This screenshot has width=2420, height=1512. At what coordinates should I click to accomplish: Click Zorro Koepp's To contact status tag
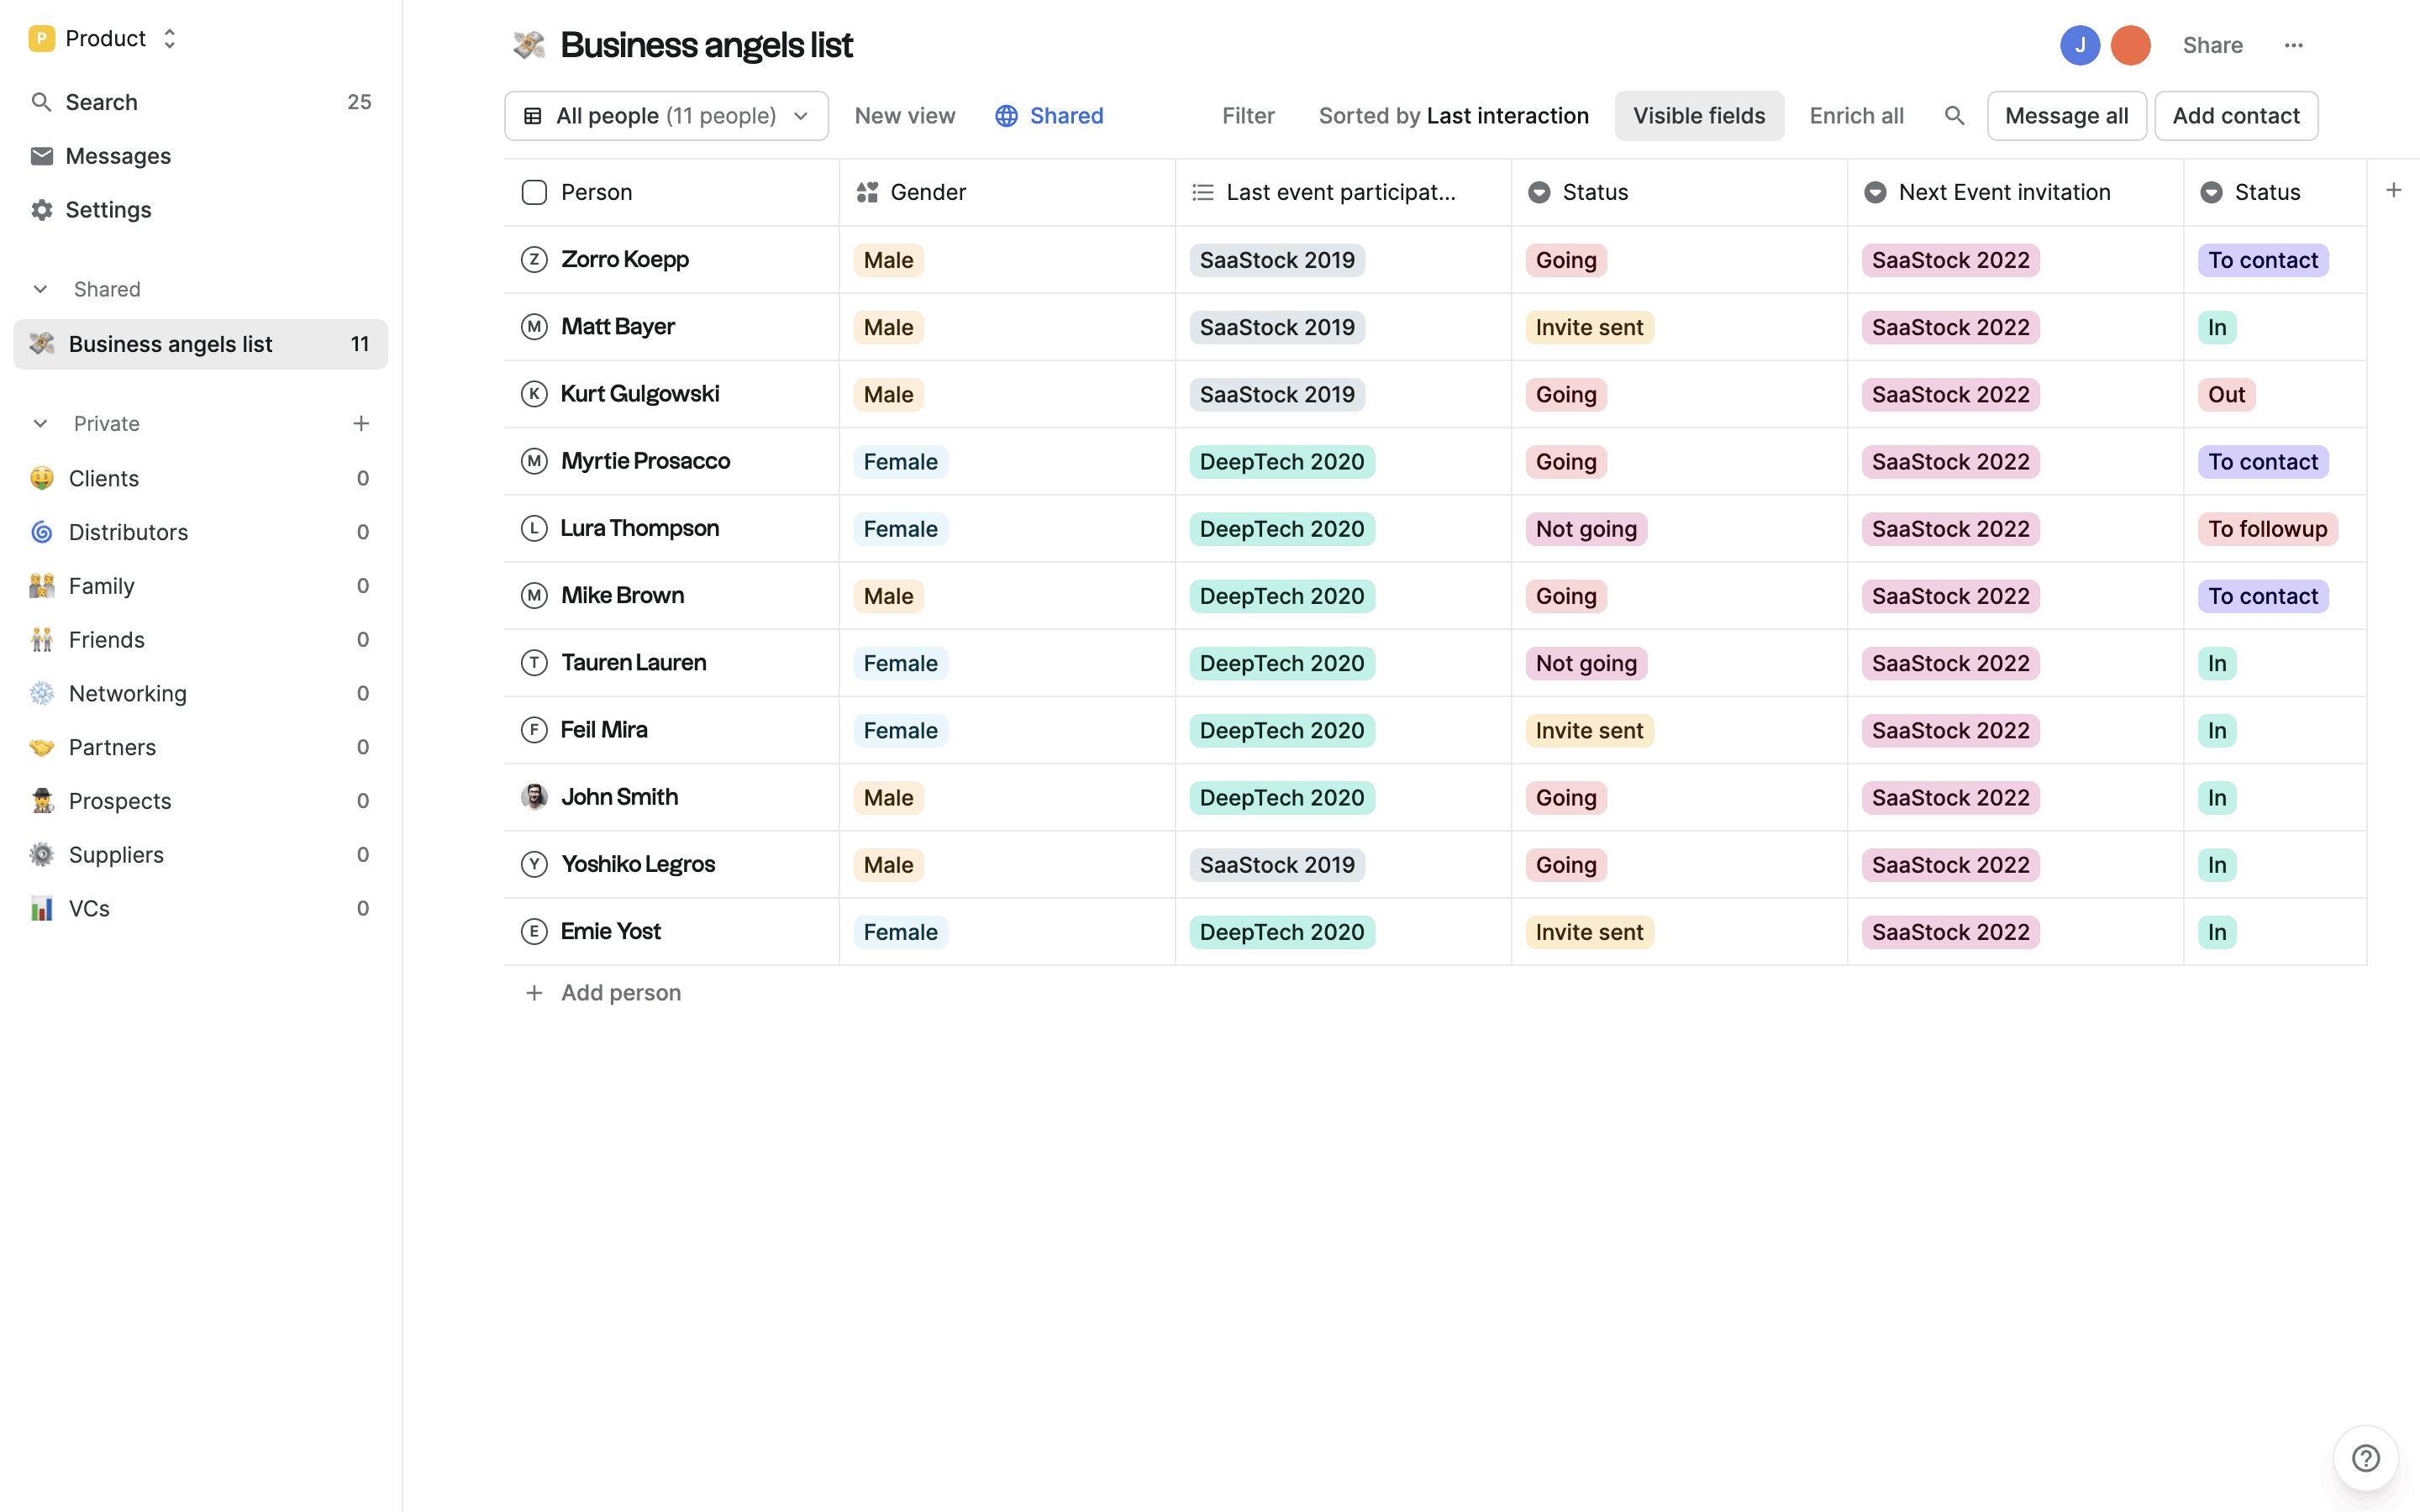pyautogui.click(x=2262, y=260)
